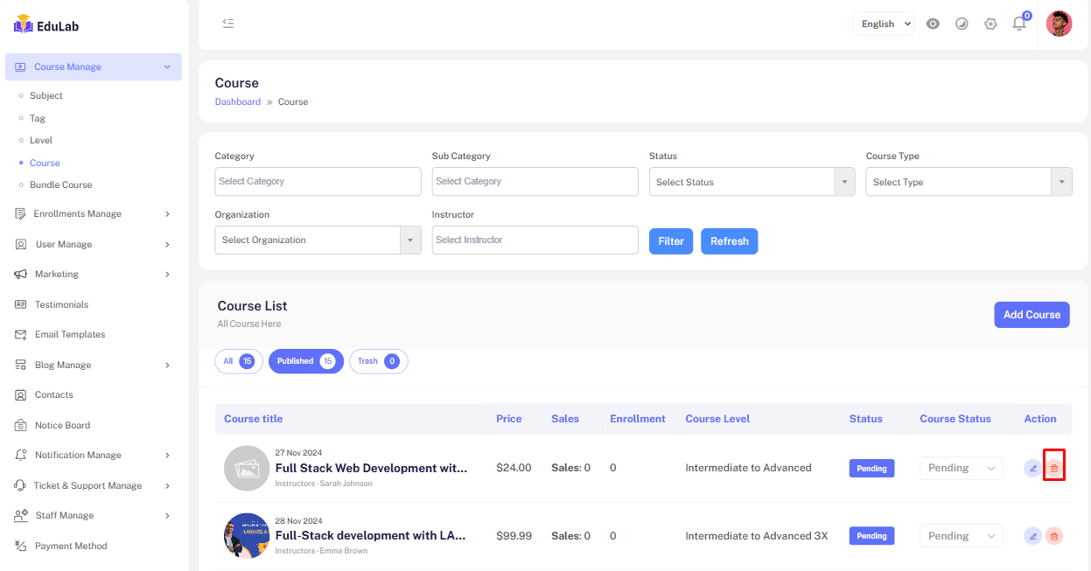The image size is (1091, 571).
Task: Click the Dashboard breadcrumb link
Action: coord(238,102)
